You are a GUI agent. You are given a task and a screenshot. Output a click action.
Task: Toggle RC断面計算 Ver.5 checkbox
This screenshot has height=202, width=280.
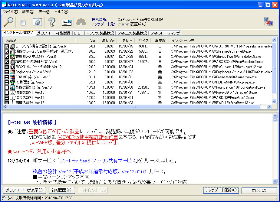tap(7, 82)
